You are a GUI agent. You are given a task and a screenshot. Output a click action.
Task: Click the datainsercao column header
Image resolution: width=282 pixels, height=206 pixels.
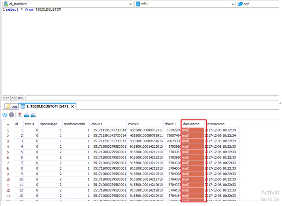coord(215,124)
